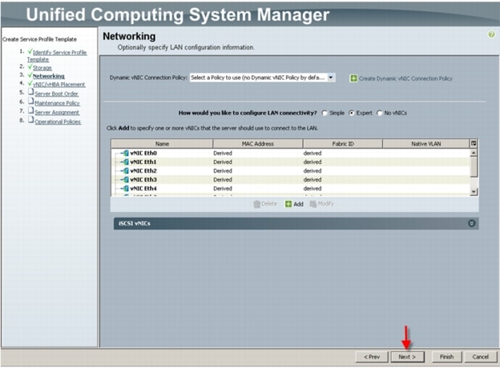The height and width of the screenshot is (368, 500).
Task: Click the Cancel button
Action: tap(481, 357)
